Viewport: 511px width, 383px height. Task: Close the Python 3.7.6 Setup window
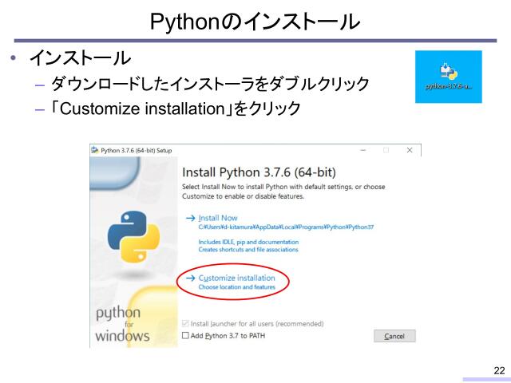coord(410,150)
